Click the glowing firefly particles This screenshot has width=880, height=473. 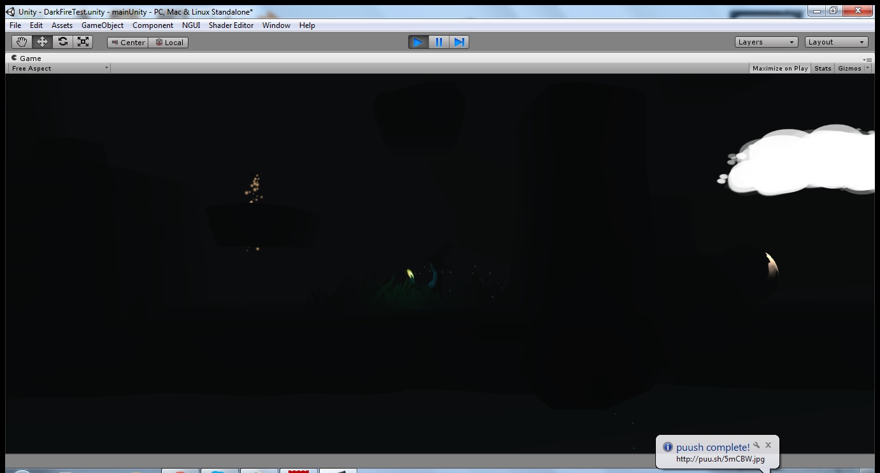coord(253,188)
